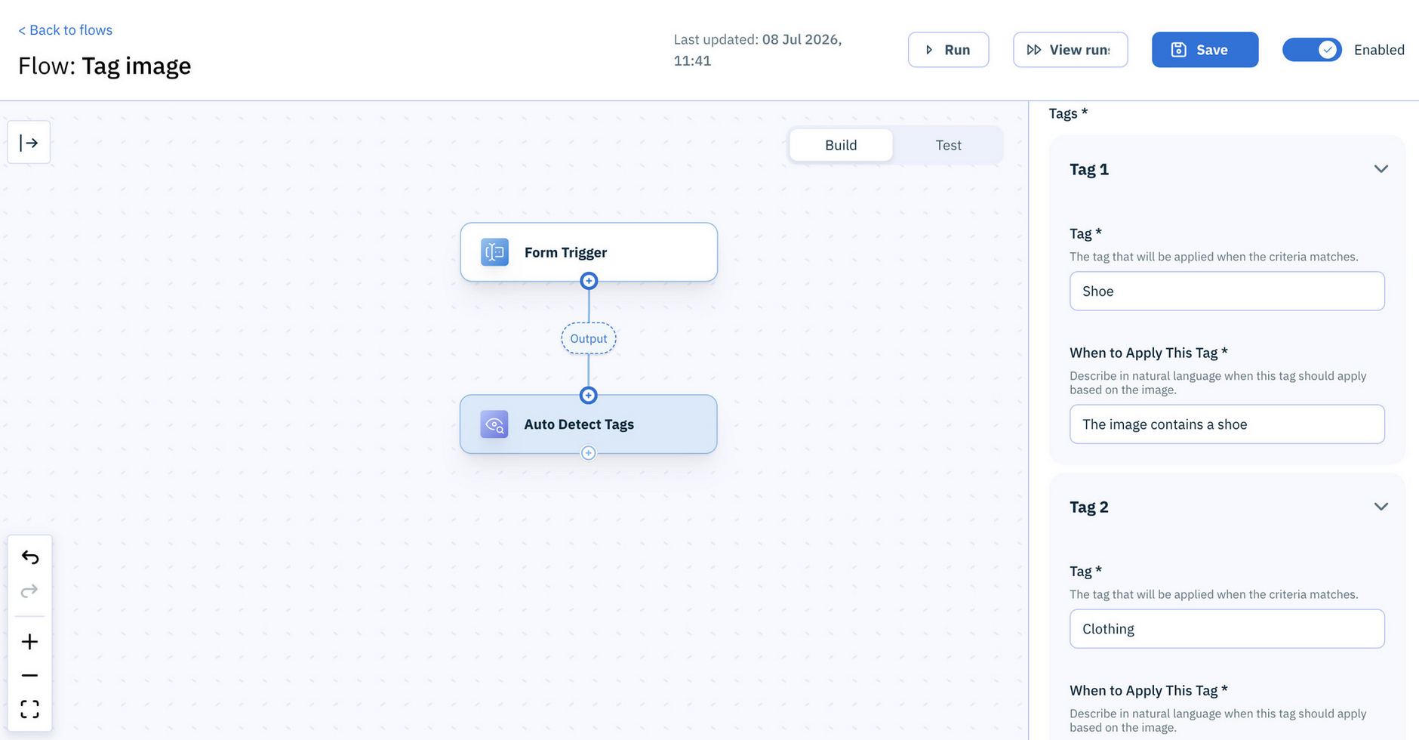The height and width of the screenshot is (740, 1419).
Task: Click plus connector below Form Trigger
Action: [x=589, y=281]
